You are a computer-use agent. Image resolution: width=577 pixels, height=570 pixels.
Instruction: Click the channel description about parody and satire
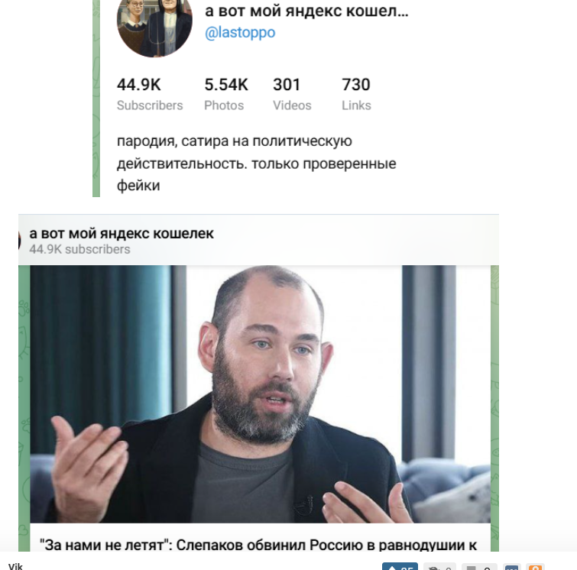257,164
